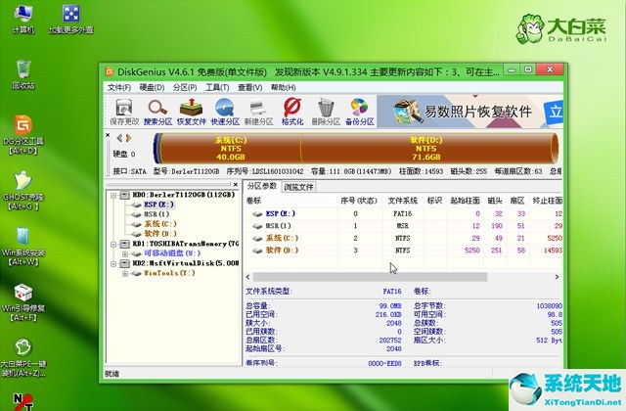Select ESP(E:) in the disk tree
This screenshot has width=626, height=411.
[x=158, y=205]
